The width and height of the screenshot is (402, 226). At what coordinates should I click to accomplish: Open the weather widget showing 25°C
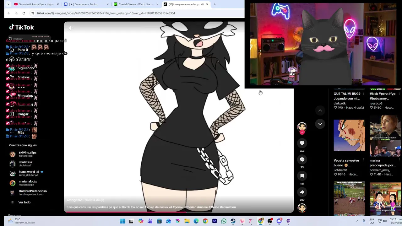21,221
